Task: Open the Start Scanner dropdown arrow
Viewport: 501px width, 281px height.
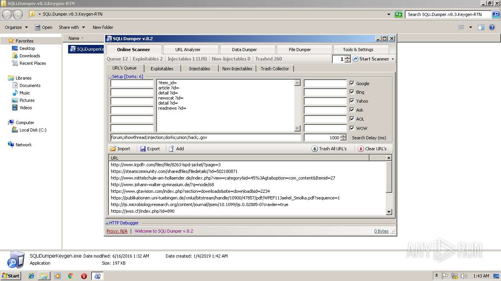Action: pos(393,59)
